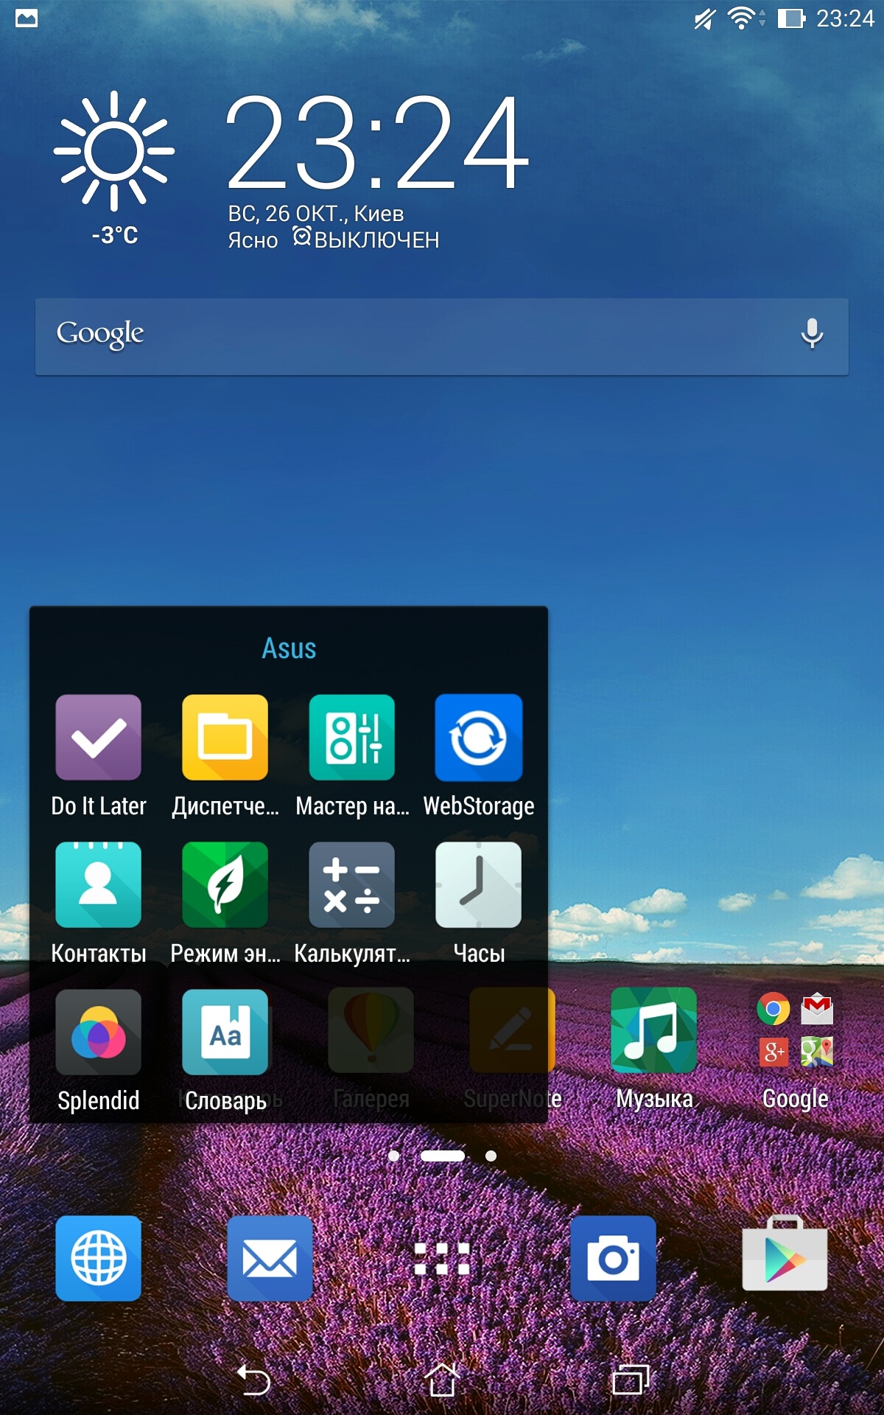Open the Do It Later app
The height and width of the screenshot is (1415, 884).
pos(99,738)
